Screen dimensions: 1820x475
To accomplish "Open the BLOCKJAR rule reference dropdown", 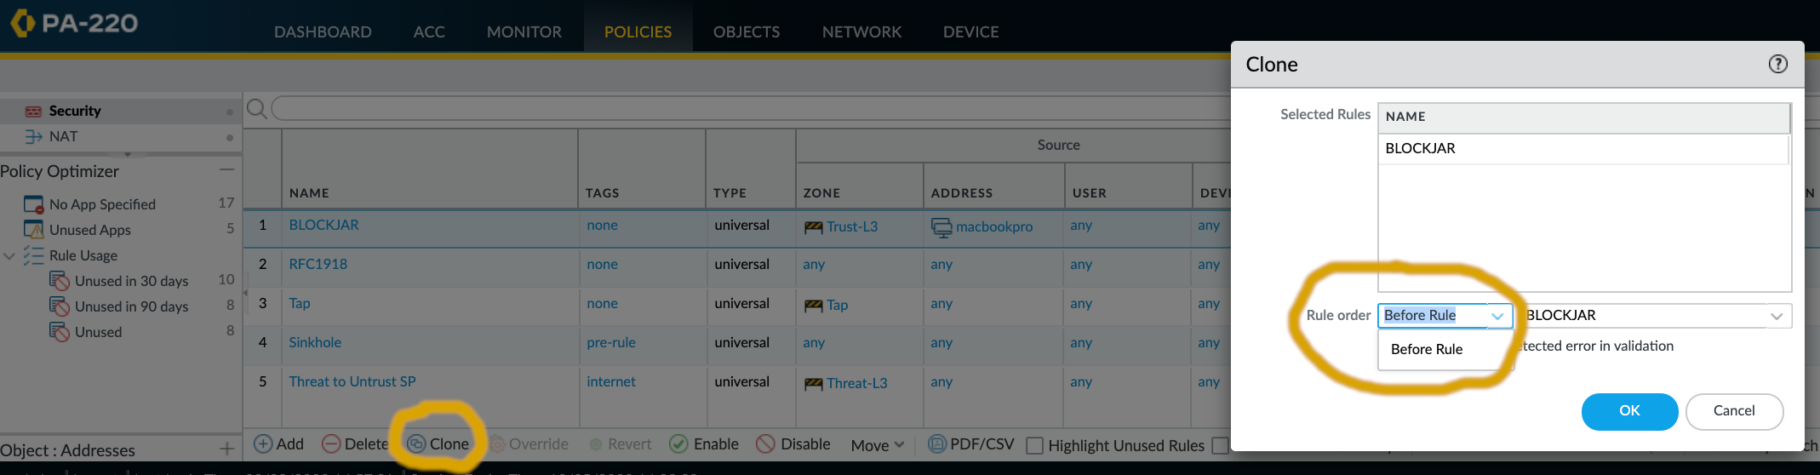I will [1777, 316].
